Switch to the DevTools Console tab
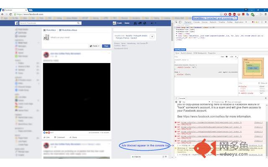The width and height of the screenshot is (268, 167). [196, 22]
